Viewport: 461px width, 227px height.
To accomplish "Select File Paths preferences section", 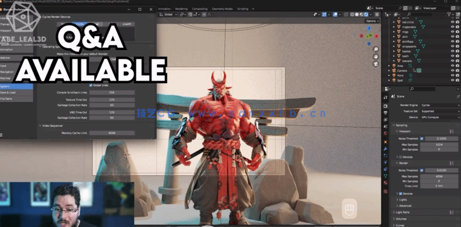I will pos(16,99).
